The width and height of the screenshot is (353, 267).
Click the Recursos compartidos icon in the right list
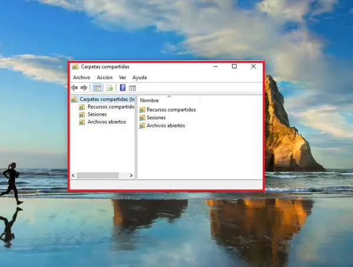pyautogui.click(x=142, y=110)
